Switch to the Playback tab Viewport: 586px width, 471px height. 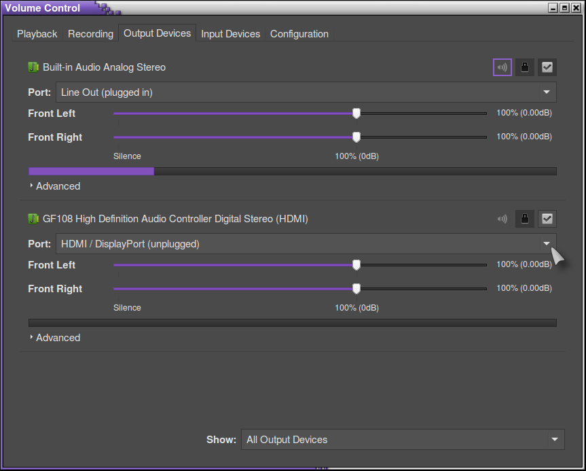pos(37,34)
